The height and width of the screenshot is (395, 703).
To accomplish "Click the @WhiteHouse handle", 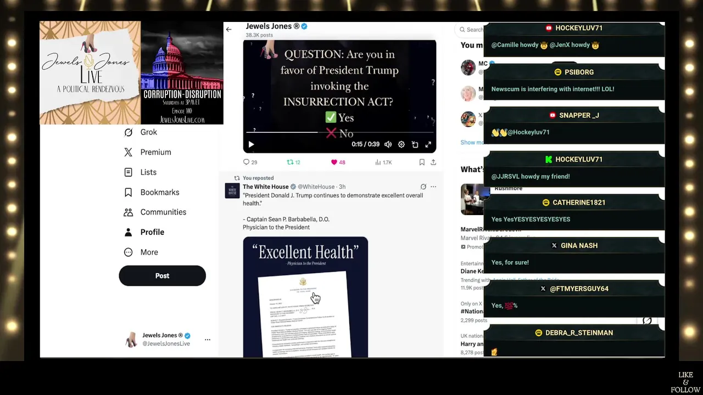I will [x=316, y=187].
